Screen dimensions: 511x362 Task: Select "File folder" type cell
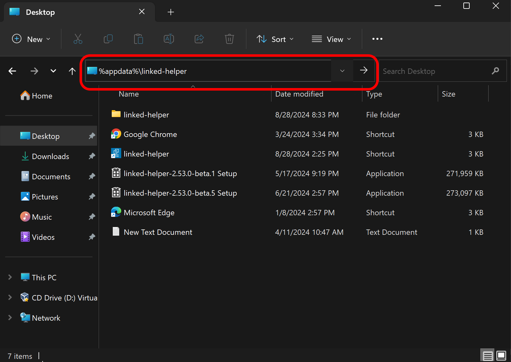[x=383, y=115]
